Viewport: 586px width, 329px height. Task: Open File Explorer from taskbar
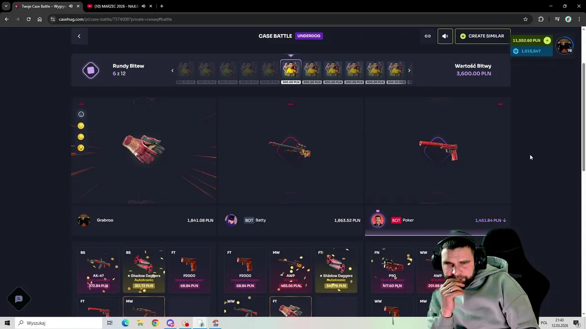point(140,323)
